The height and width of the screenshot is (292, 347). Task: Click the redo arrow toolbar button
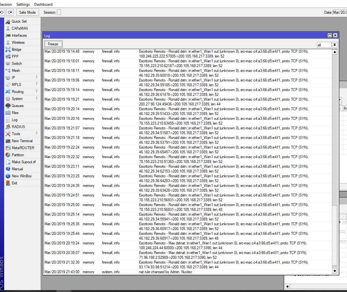click(10, 12)
